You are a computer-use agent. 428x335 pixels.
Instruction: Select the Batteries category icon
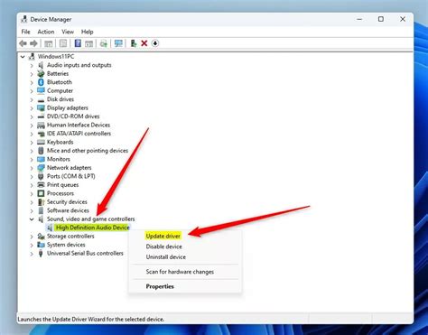coord(41,73)
